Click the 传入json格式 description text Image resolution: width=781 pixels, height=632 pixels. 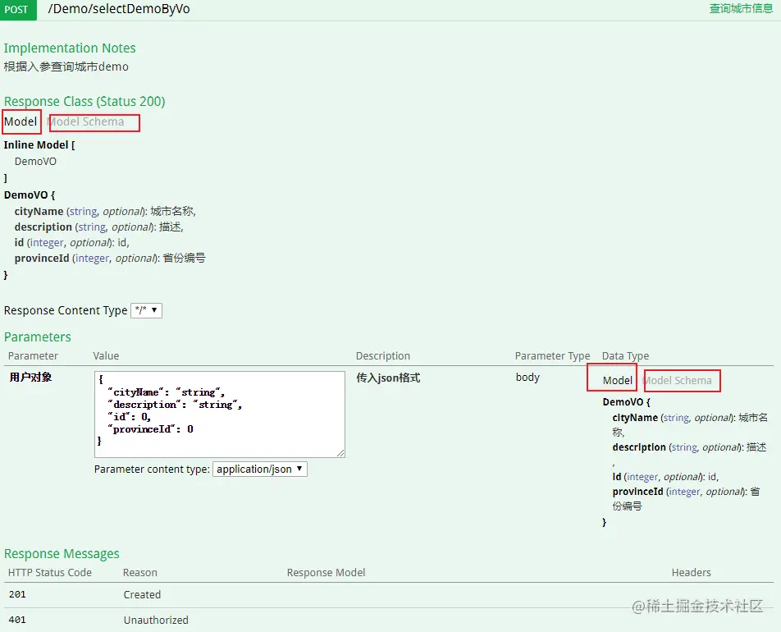click(x=388, y=378)
